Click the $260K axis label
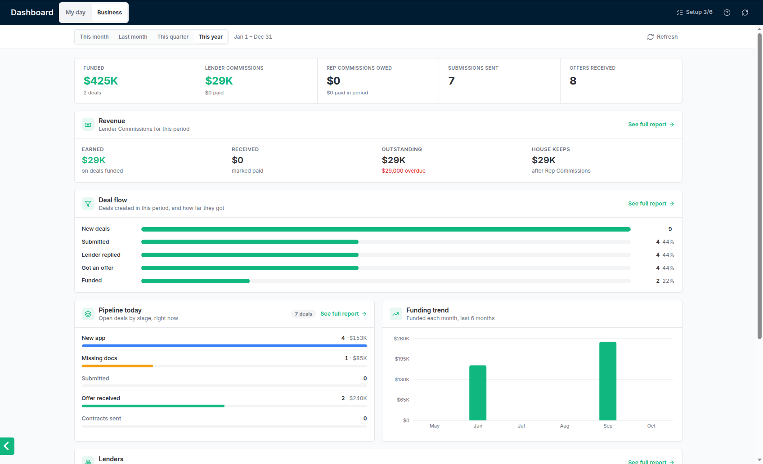Image resolution: width=763 pixels, height=464 pixels. coord(401,339)
